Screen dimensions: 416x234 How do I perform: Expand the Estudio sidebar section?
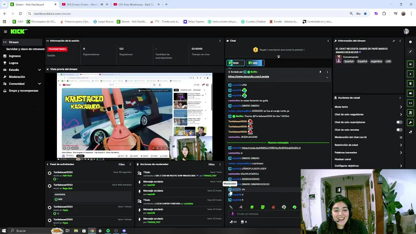click(x=39, y=70)
